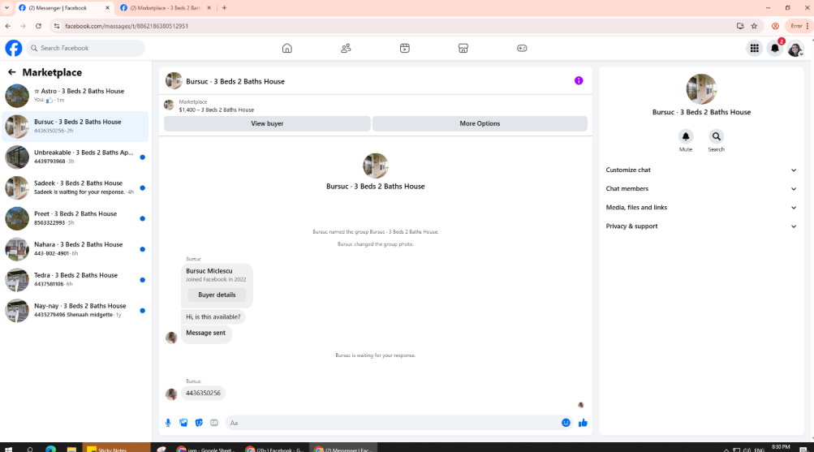This screenshot has height=452, width=814.
Task: Search in conversation magnifier icon
Action: pos(716,136)
